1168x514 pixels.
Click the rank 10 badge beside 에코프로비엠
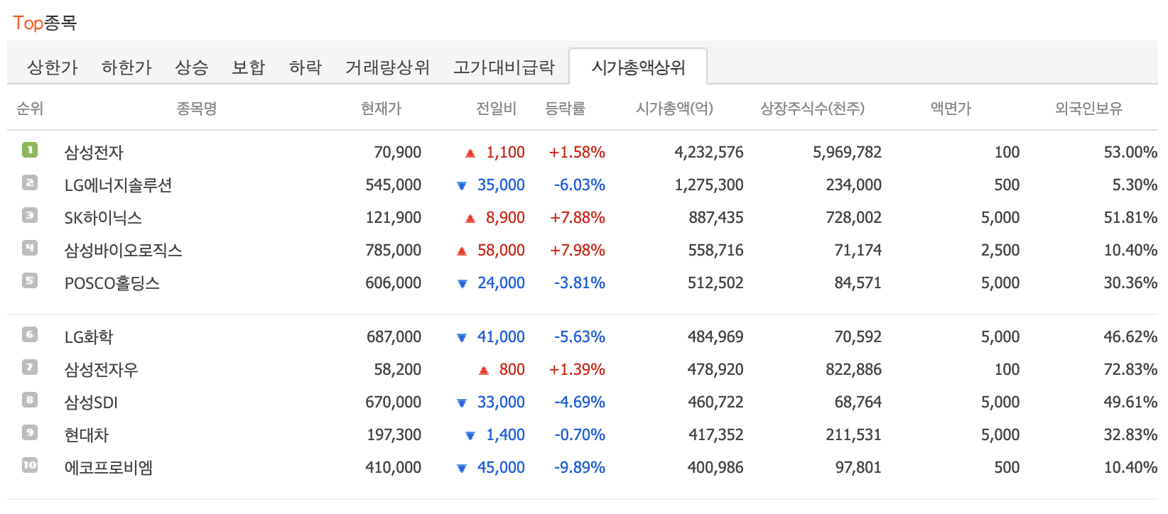(x=29, y=465)
